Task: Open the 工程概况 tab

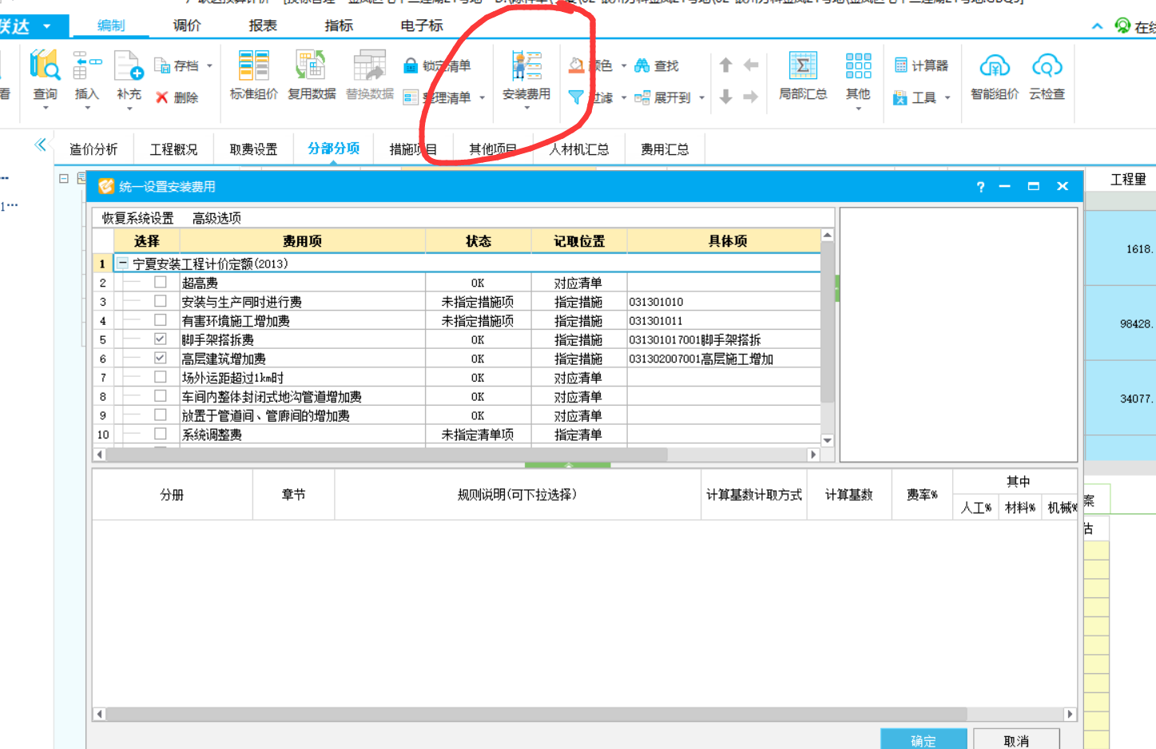Action: pyautogui.click(x=173, y=149)
